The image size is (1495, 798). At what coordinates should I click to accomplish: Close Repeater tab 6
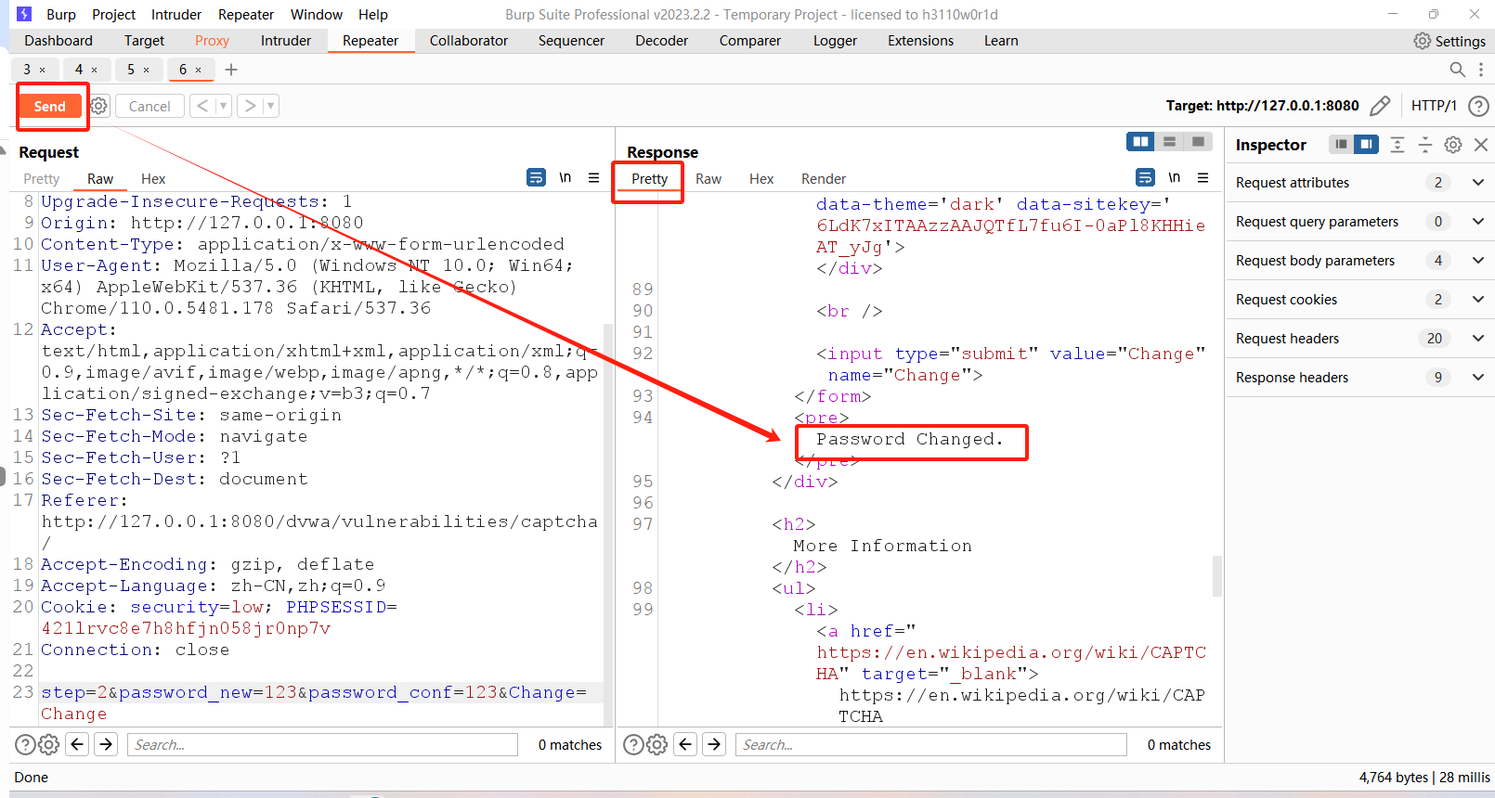199,70
